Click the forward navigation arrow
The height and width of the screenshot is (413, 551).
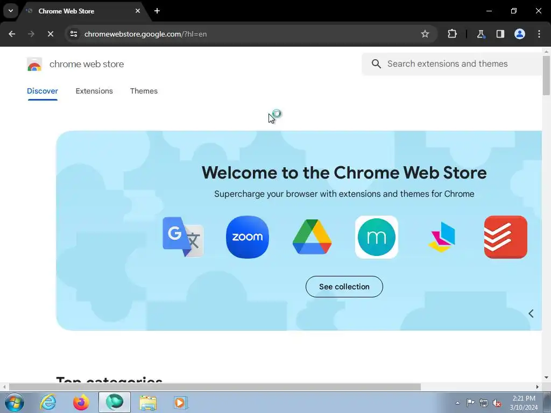(31, 34)
